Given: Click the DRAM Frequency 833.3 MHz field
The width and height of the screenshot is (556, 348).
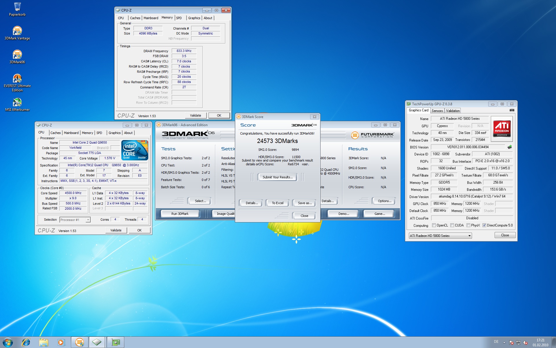Looking at the screenshot, I should [184, 51].
